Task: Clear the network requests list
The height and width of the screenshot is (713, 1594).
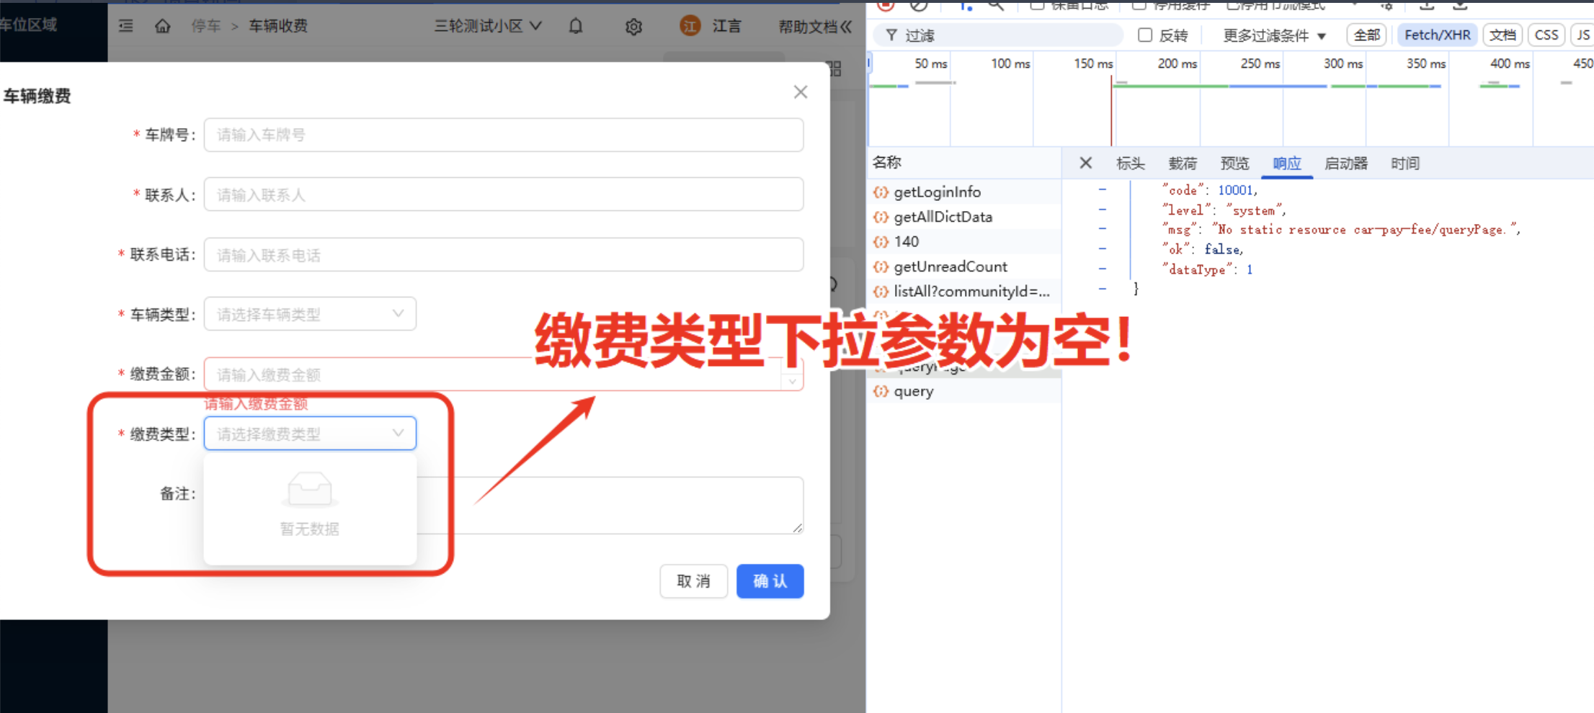Action: (918, 6)
